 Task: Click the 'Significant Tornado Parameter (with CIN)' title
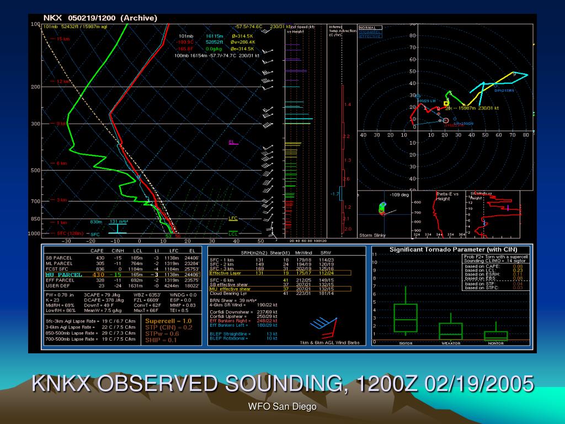[x=454, y=250]
